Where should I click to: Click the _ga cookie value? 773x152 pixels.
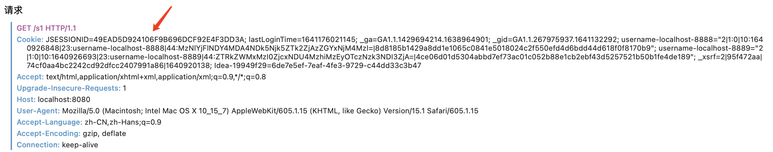pyautogui.click(x=433, y=40)
